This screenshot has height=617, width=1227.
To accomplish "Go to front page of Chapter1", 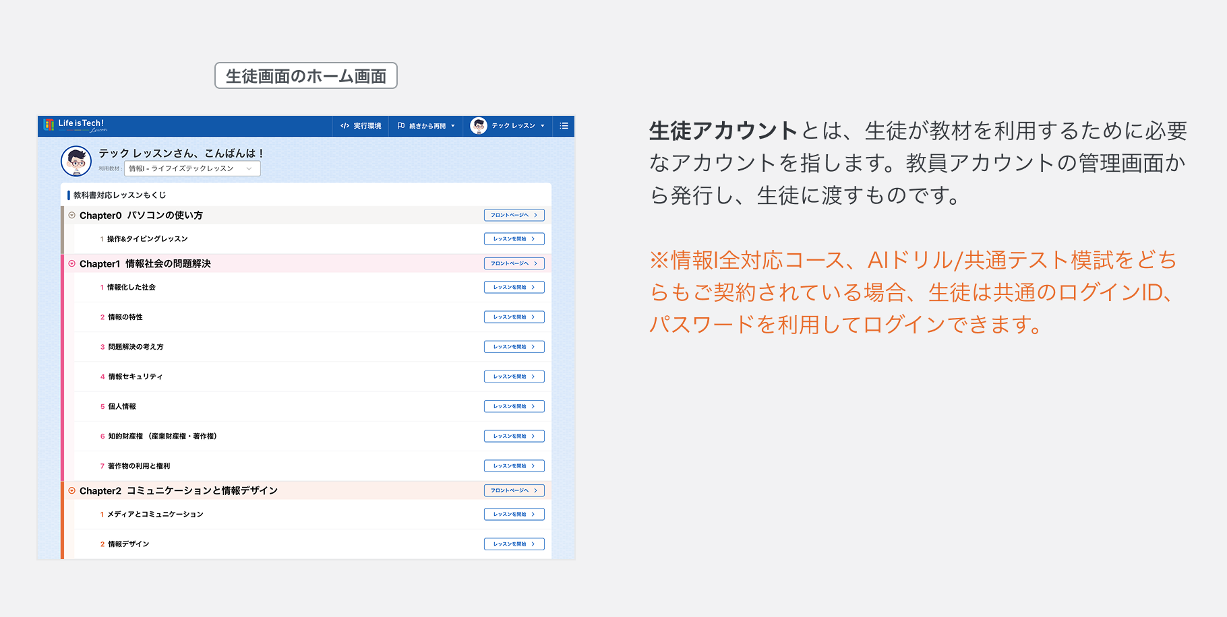I will point(514,264).
